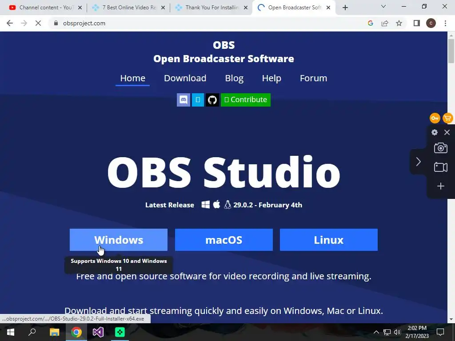Take a screenshot with camera icon

tap(440, 148)
